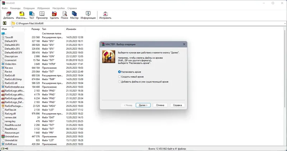Select the Распаковать архив radio option
Screen dimensions: 287x151
tap(119, 72)
